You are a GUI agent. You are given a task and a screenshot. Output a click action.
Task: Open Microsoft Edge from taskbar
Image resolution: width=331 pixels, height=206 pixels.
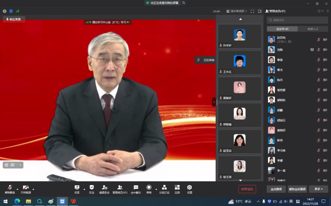point(17,201)
